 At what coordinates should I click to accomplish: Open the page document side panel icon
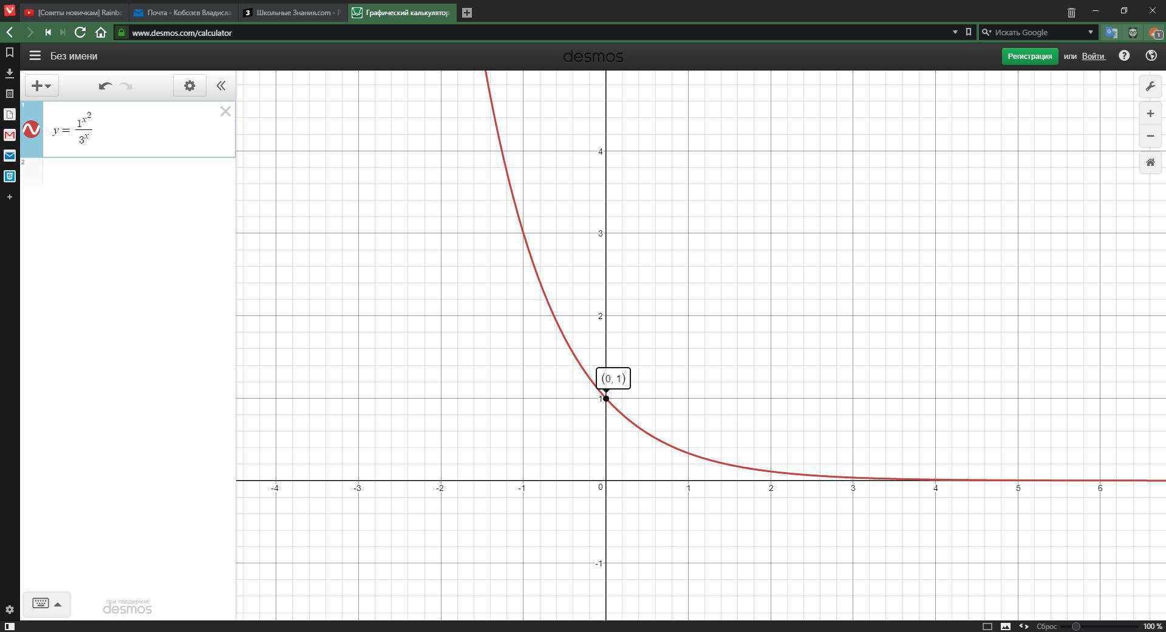10,114
